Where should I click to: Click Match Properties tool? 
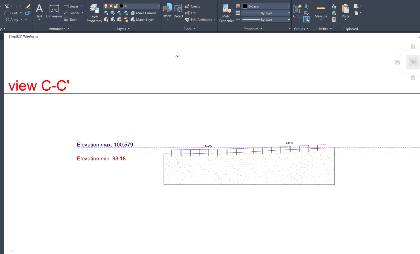(x=227, y=13)
